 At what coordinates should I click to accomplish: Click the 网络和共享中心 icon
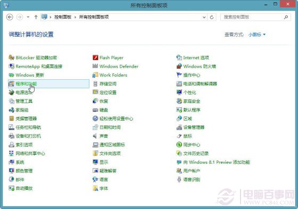[x=11, y=153]
